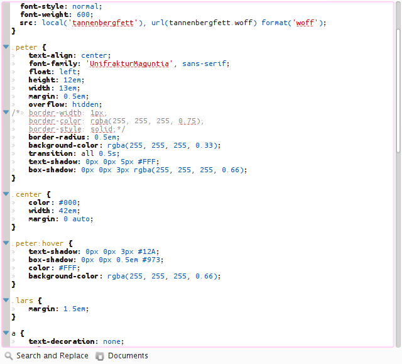Collapse the .center rule fold arrow
Viewport: 402px width, 364px height.
[x=6, y=194]
